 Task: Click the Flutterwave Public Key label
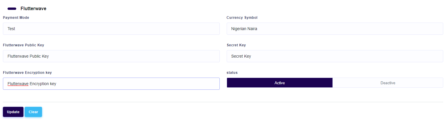tap(23, 45)
